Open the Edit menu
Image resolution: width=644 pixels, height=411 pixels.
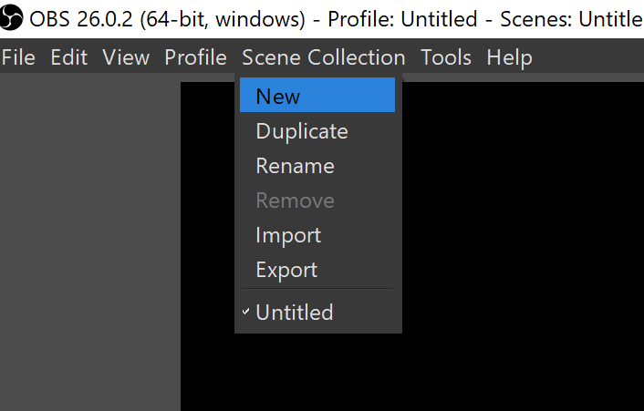(x=69, y=57)
